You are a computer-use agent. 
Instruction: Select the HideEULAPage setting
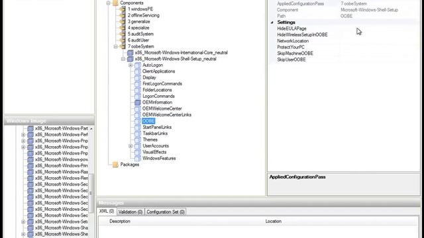pyautogui.click(x=291, y=28)
